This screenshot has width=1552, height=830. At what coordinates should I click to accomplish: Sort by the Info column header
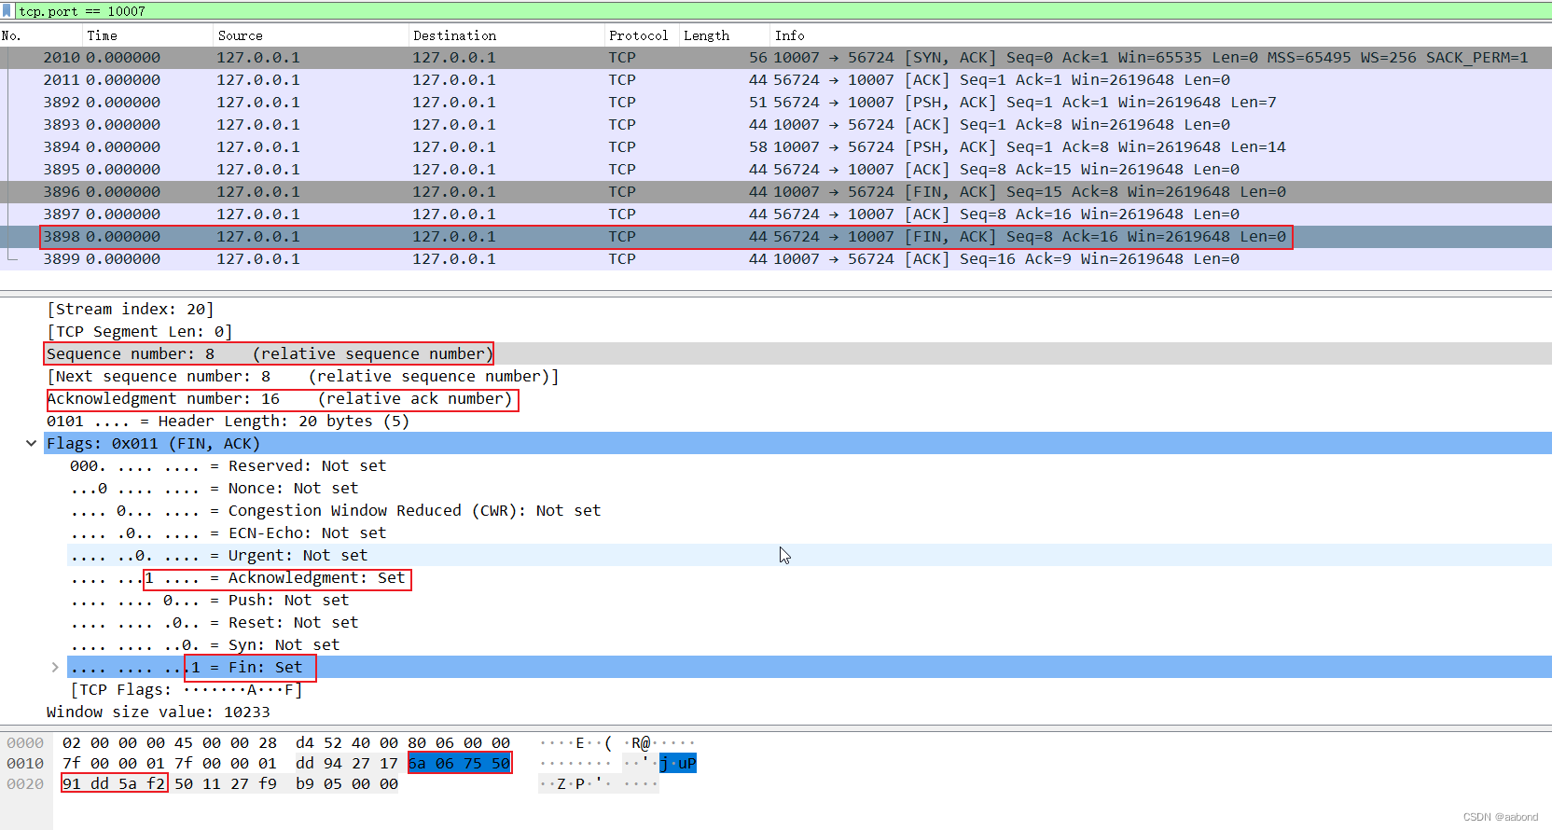(x=1161, y=35)
